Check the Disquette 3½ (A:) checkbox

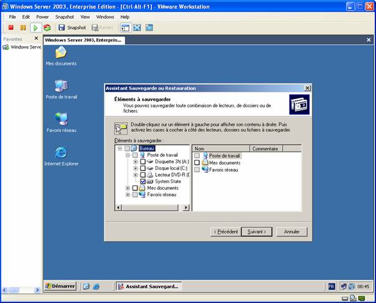[x=143, y=162]
